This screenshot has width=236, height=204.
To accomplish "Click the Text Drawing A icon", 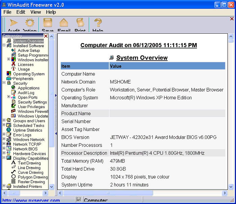I will pyautogui.click(x=13, y=163).
